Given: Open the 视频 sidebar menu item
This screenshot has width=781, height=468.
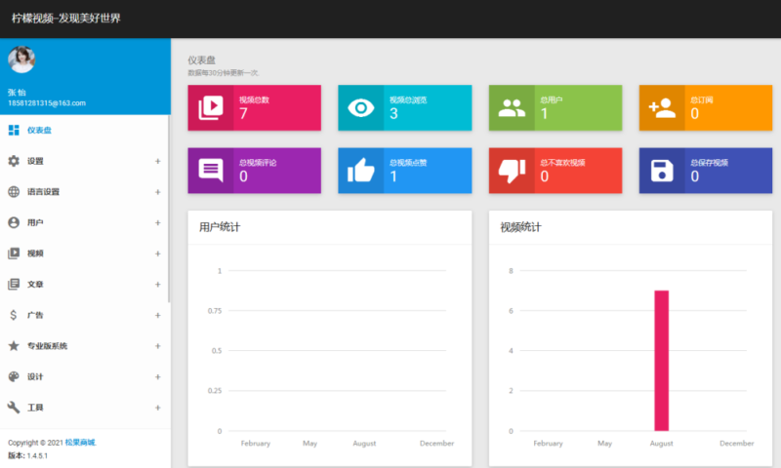Looking at the screenshot, I should coord(35,253).
